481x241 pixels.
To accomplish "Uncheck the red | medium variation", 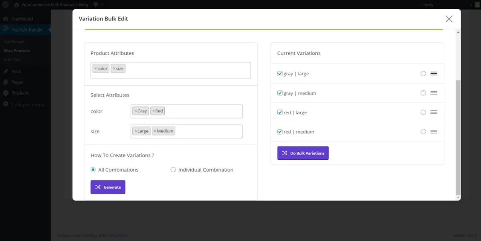I will (x=279, y=131).
